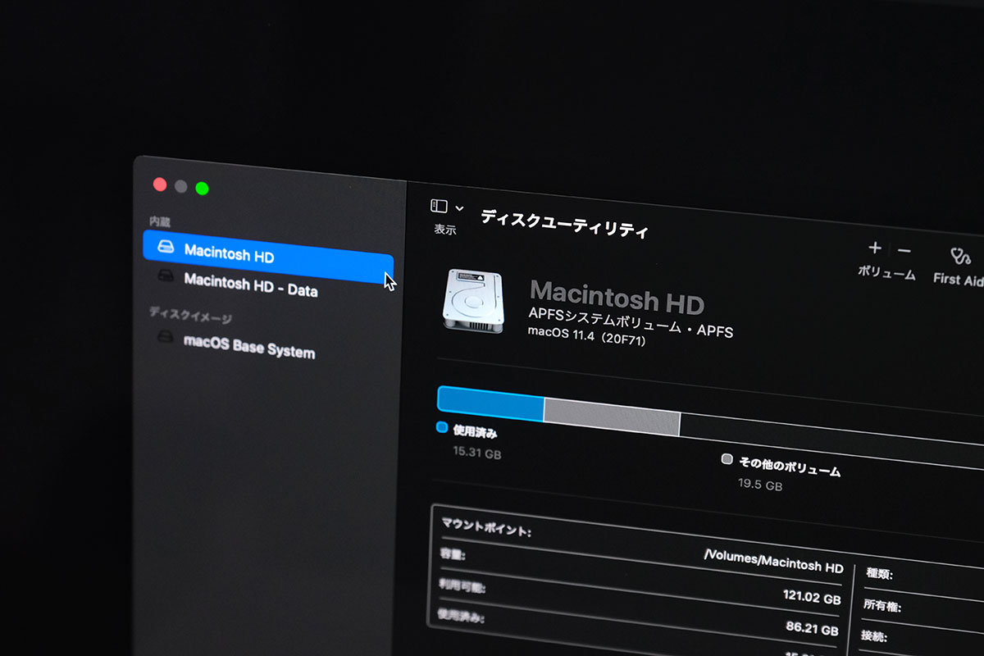Close the window with the red button

pos(160,184)
